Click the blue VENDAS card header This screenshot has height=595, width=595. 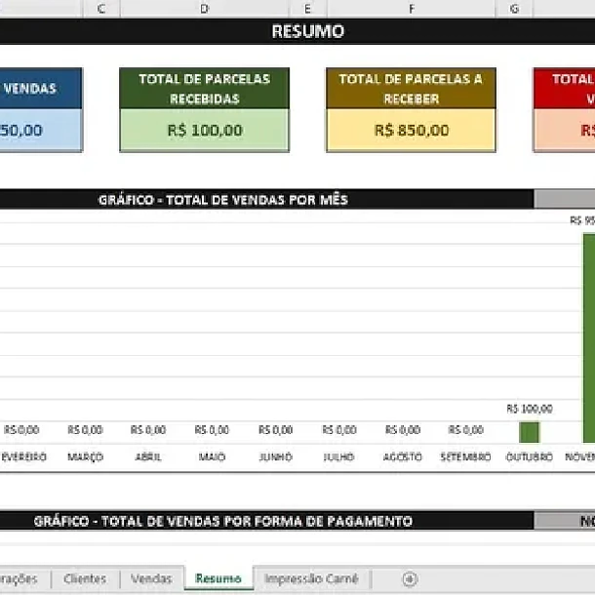click(x=41, y=89)
